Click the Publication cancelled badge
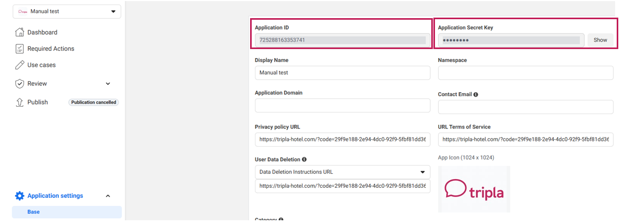 [93, 102]
